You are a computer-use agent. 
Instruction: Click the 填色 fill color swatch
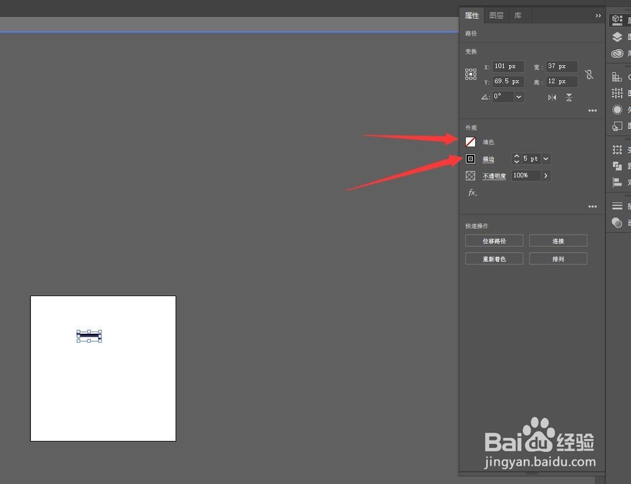[470, 141]
